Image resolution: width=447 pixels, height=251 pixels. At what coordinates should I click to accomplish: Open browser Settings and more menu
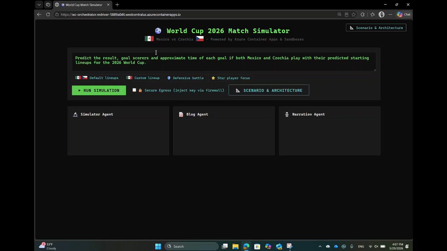[x=390, y=14]
